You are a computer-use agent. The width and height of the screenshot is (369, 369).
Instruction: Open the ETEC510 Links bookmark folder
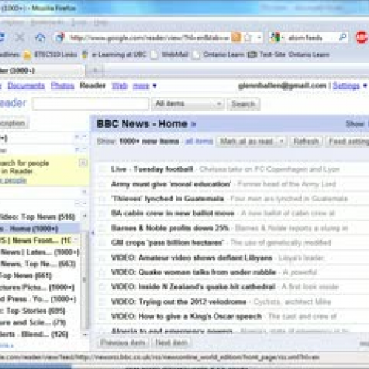(50, 55)
